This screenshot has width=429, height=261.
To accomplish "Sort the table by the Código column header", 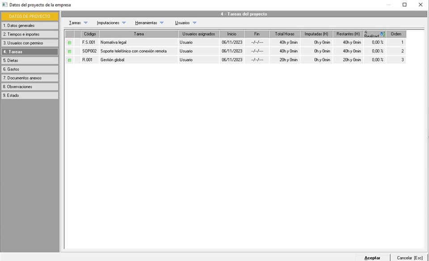I will coord(90,34).
